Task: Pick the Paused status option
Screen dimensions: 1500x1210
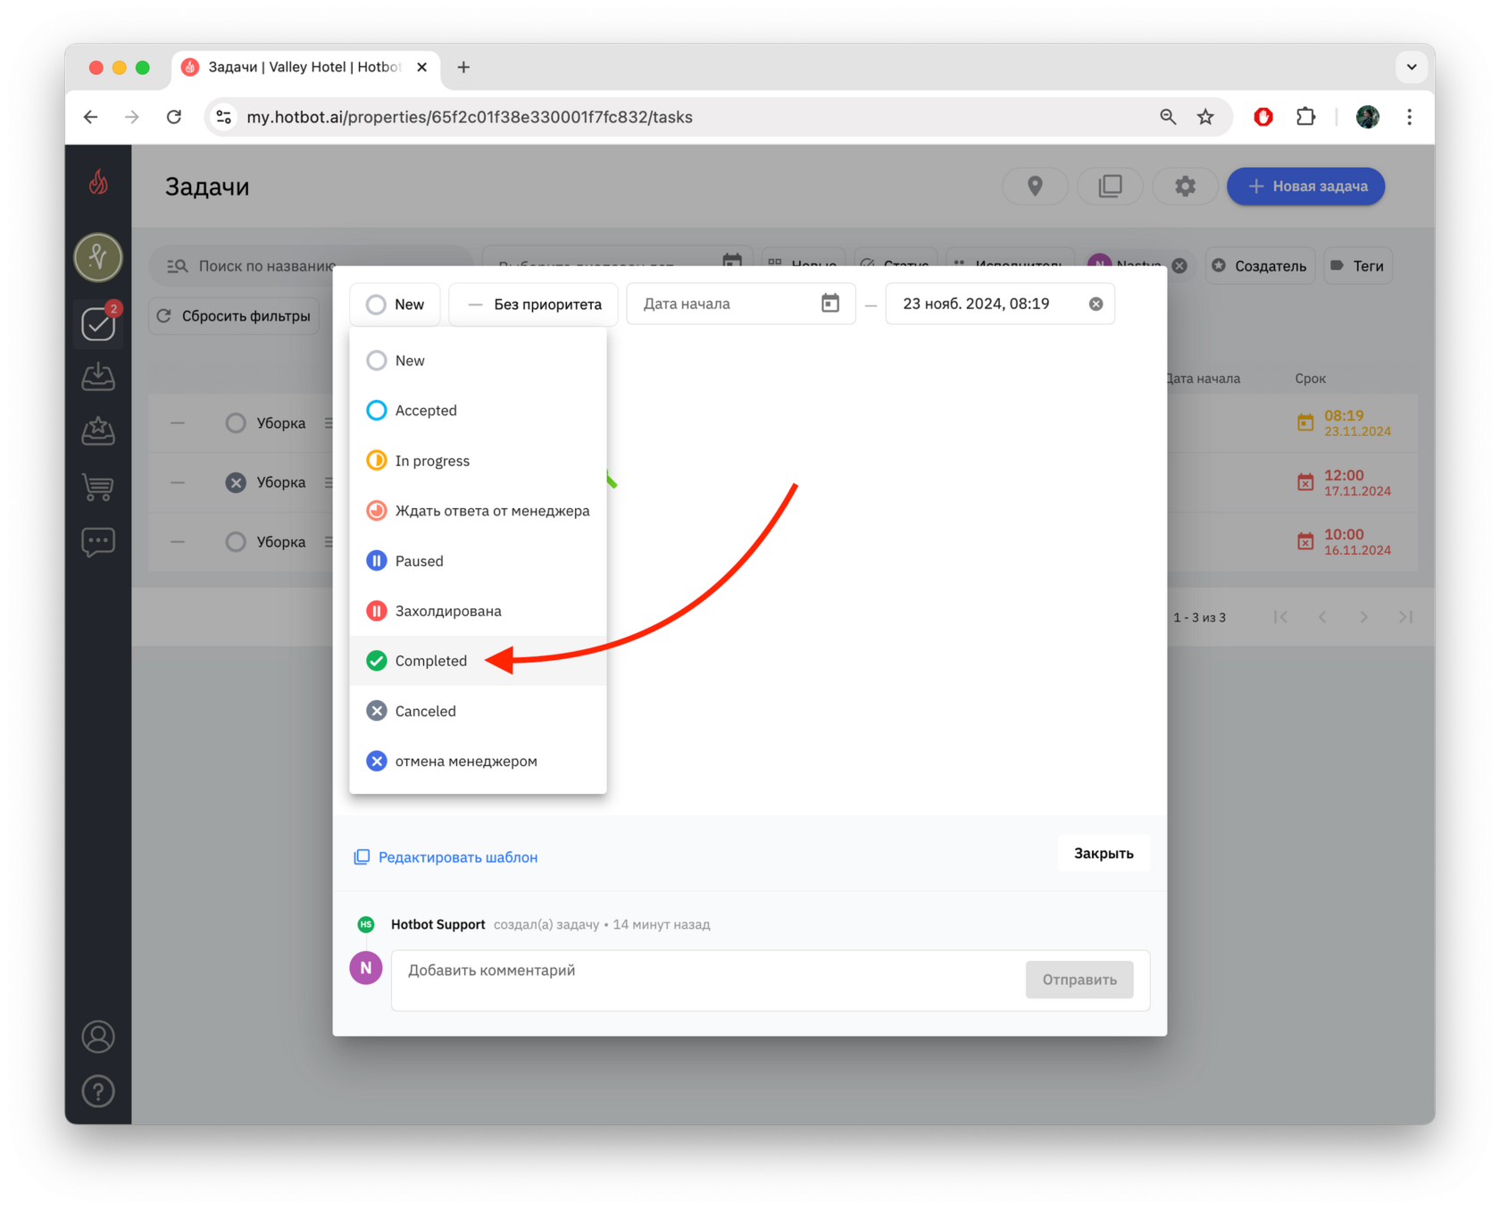Action: pos(478,561)
